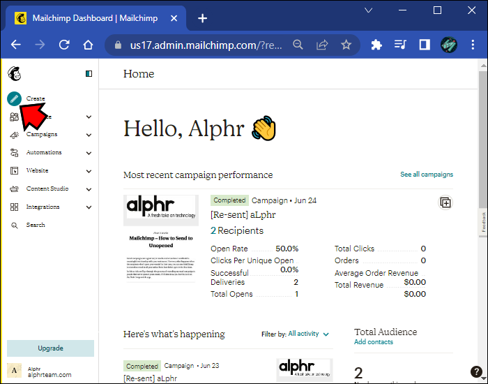Screen dimensions: 488x384
Task: Open Search from the sidebar
Action: click(x=36, y=225)
